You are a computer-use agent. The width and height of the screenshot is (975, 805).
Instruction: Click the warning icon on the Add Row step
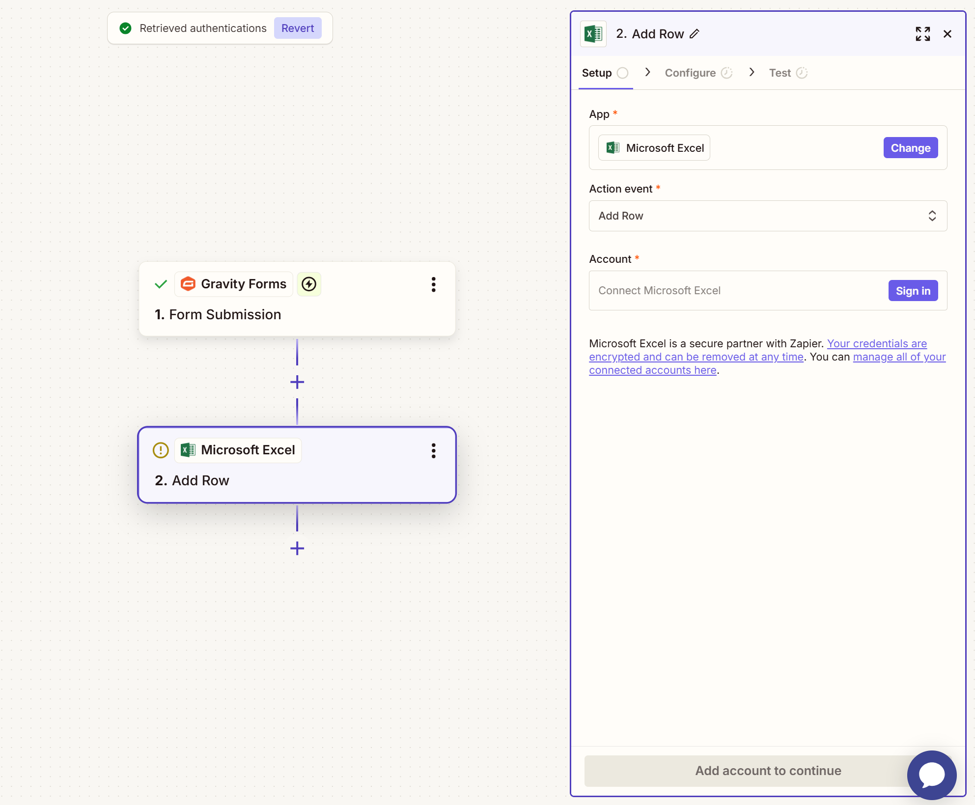[x=160, y=450]
